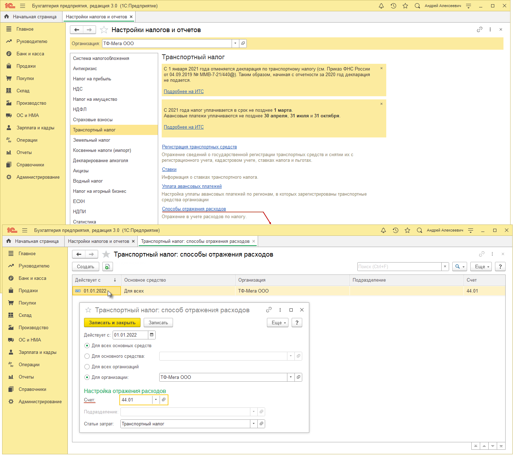Click search field 'Поиск (Ctrl+F)'
The height and width of the screenshot is (455, 513).
coord(399,267)
